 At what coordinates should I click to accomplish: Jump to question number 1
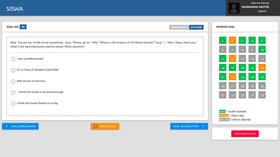point(223,40)
